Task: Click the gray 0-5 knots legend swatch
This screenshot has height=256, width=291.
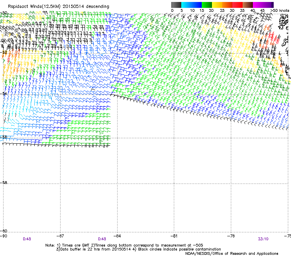Action: pos(176,5)
